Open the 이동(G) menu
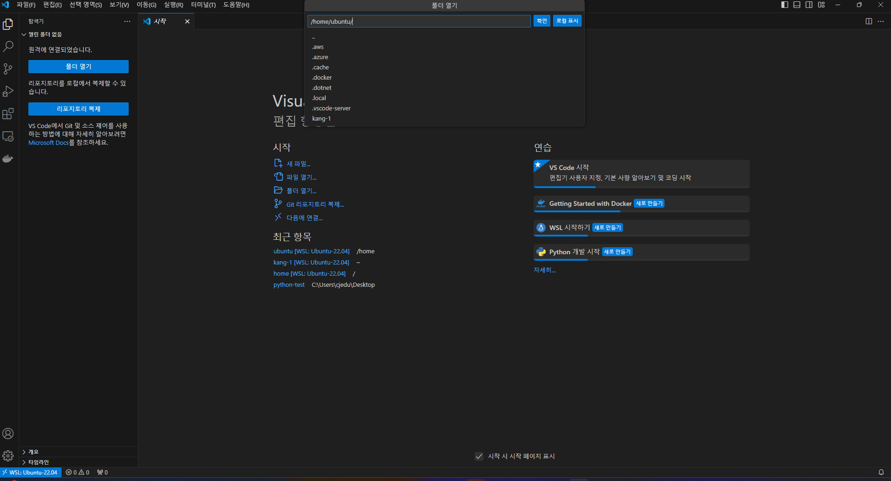The image size is (891, 481). point(146,5)
